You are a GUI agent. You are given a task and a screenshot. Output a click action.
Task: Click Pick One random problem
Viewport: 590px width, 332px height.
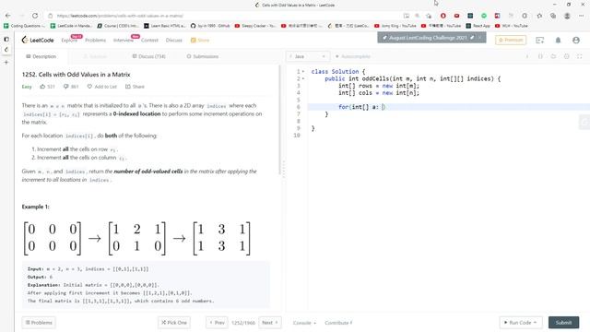click(x=174, y=323)
